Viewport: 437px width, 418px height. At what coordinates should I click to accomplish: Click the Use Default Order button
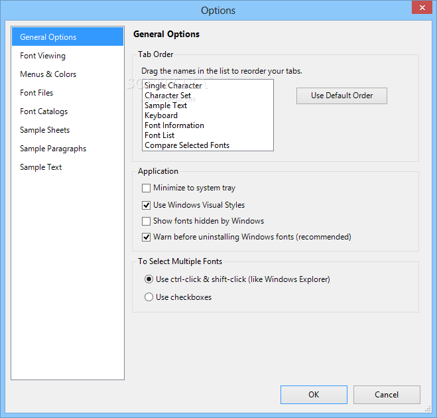coord(342,96)
